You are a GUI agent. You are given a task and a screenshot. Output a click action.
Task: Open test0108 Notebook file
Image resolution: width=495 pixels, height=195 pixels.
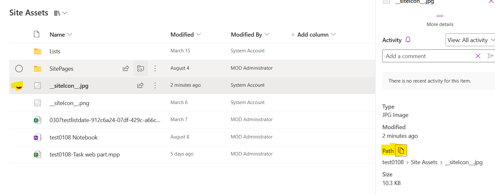73,137
